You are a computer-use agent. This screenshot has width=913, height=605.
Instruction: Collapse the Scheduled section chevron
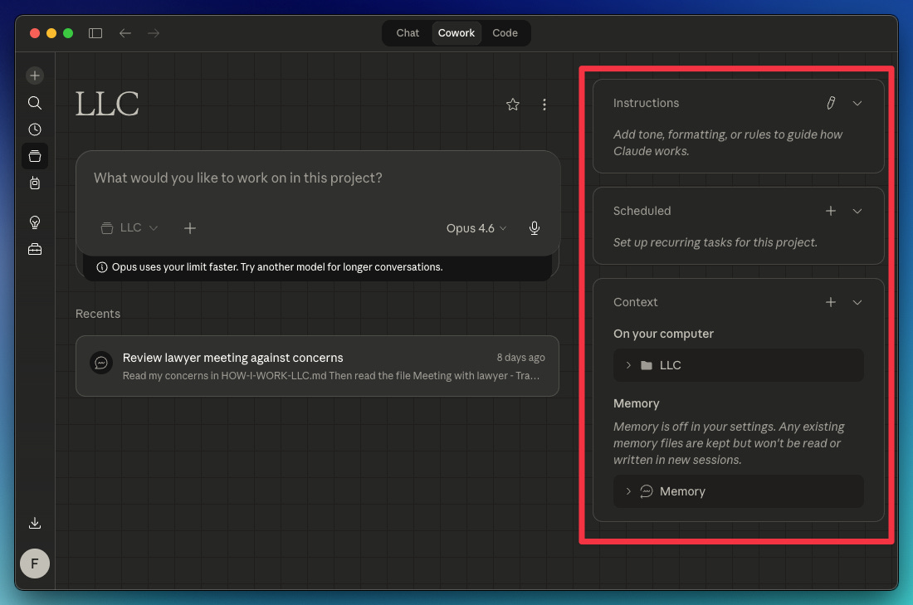tap(857, 211)
